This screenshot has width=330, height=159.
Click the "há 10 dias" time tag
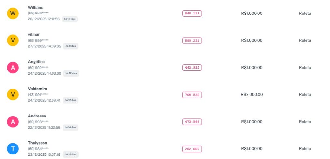click(x=70, y=19)
